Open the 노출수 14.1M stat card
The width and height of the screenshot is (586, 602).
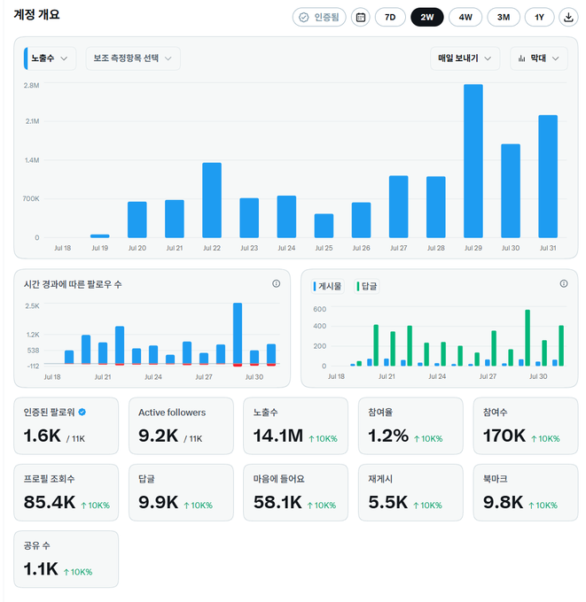click(x=296, y=426)
